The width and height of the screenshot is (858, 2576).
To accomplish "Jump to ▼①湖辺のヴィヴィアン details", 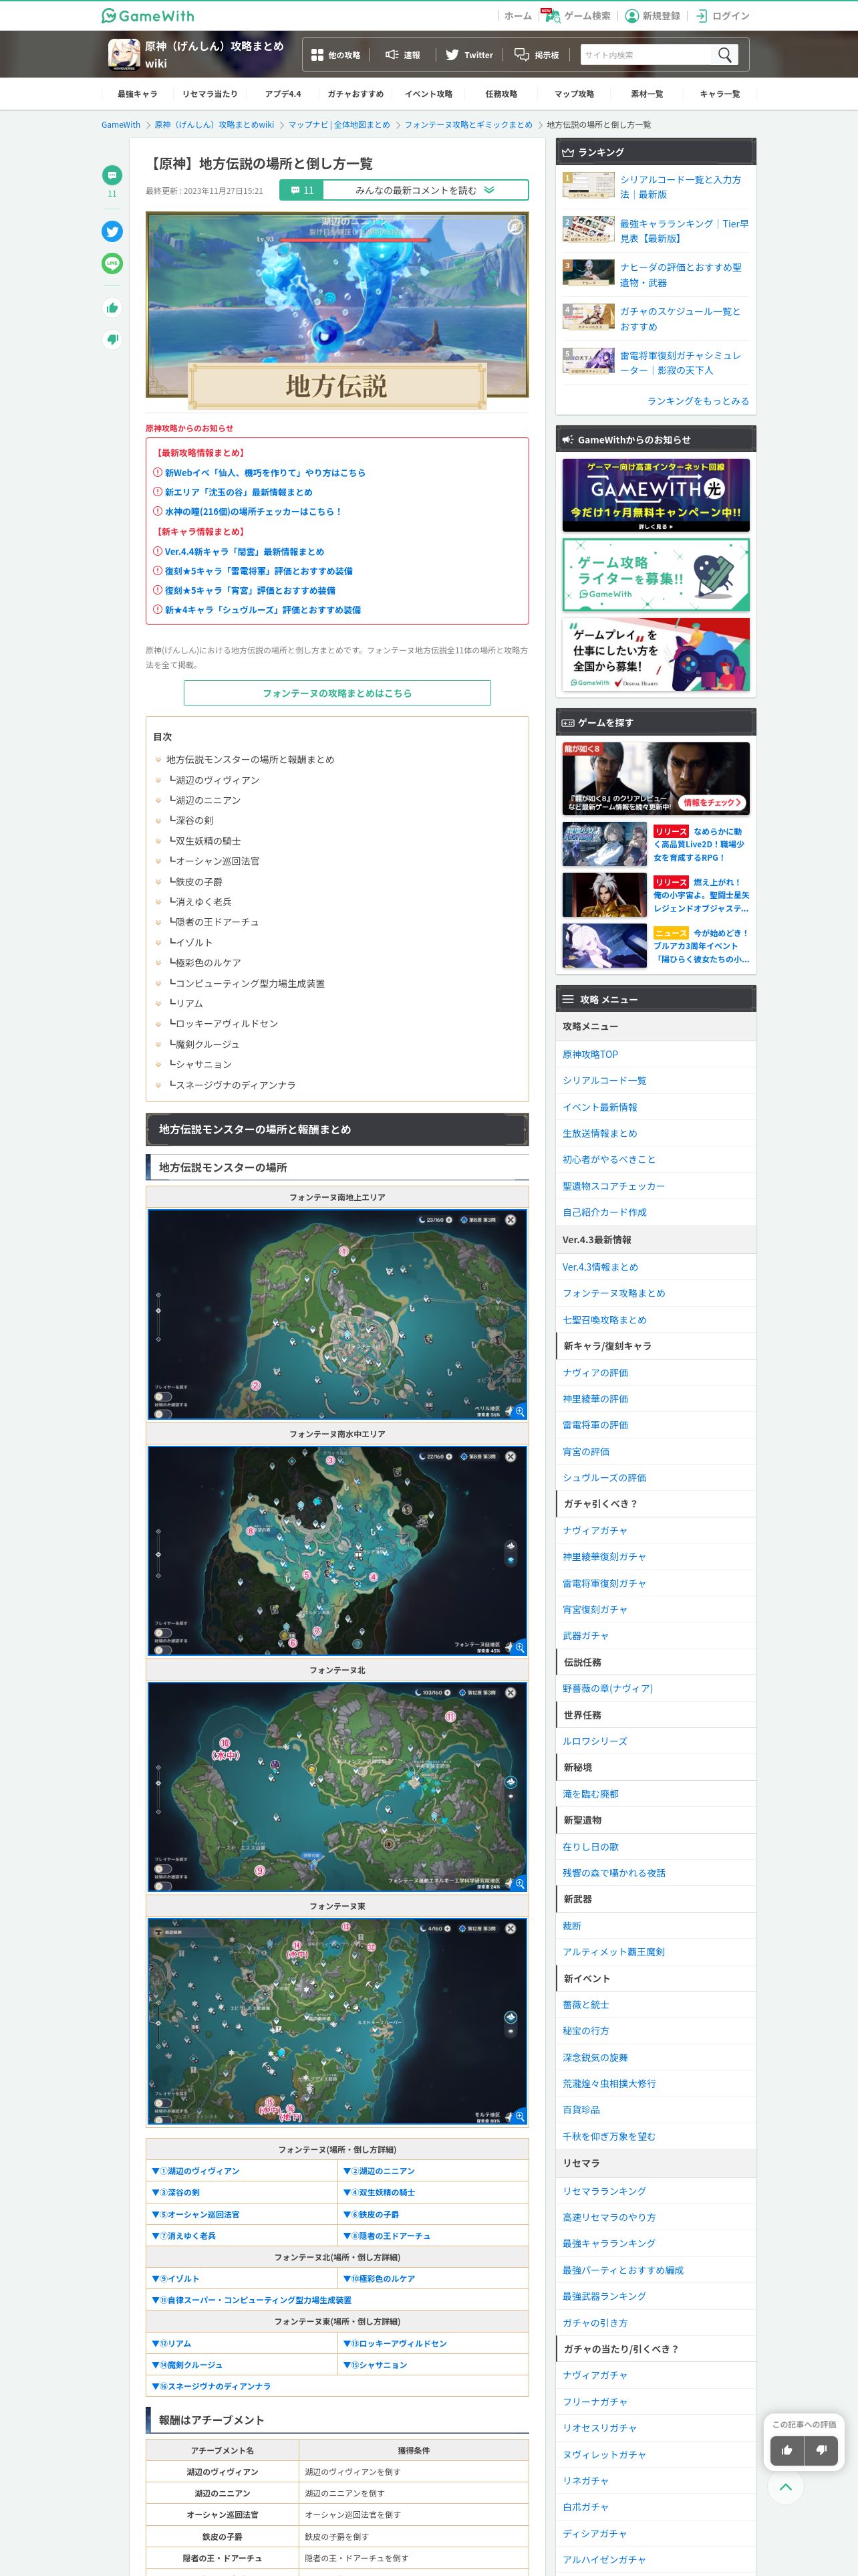I will [196, 2171].
